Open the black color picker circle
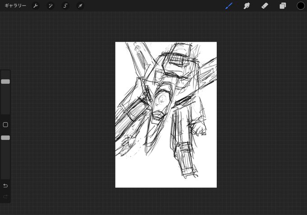Screen dimensions: 307x215 tap(301, 6)
